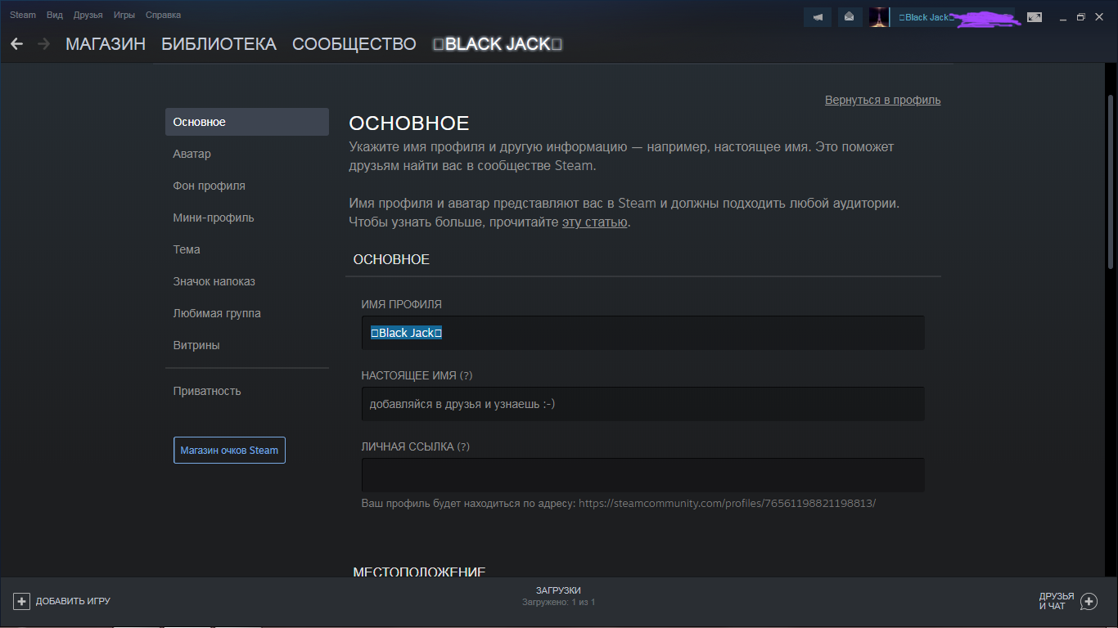This screenshot has height=628, width=1118.
Task: Go to the БИБЛИОТЕКА section
Action: click(x=219, y=44)
